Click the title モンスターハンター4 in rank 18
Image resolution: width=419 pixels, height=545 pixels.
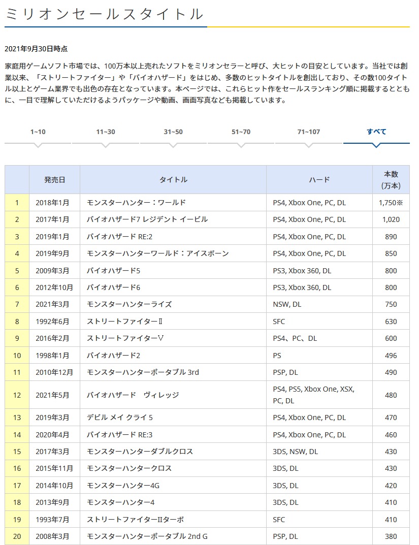(x=120, y=503)
